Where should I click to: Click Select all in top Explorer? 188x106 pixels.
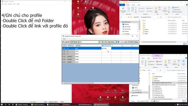click(x=176, y=7)
